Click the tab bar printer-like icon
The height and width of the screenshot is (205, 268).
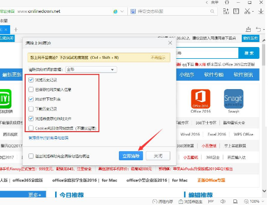click(x=248, y=29)
